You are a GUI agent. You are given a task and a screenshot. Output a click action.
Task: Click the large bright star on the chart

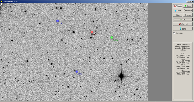121,76
